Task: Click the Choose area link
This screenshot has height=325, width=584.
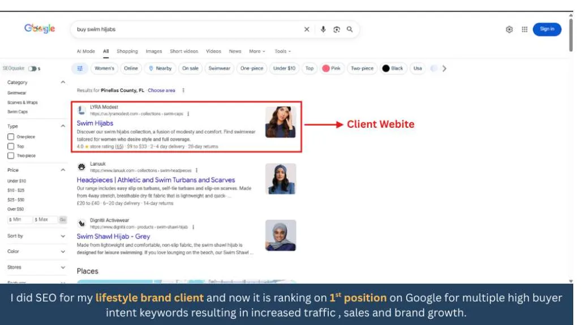Action: point(161,90)
